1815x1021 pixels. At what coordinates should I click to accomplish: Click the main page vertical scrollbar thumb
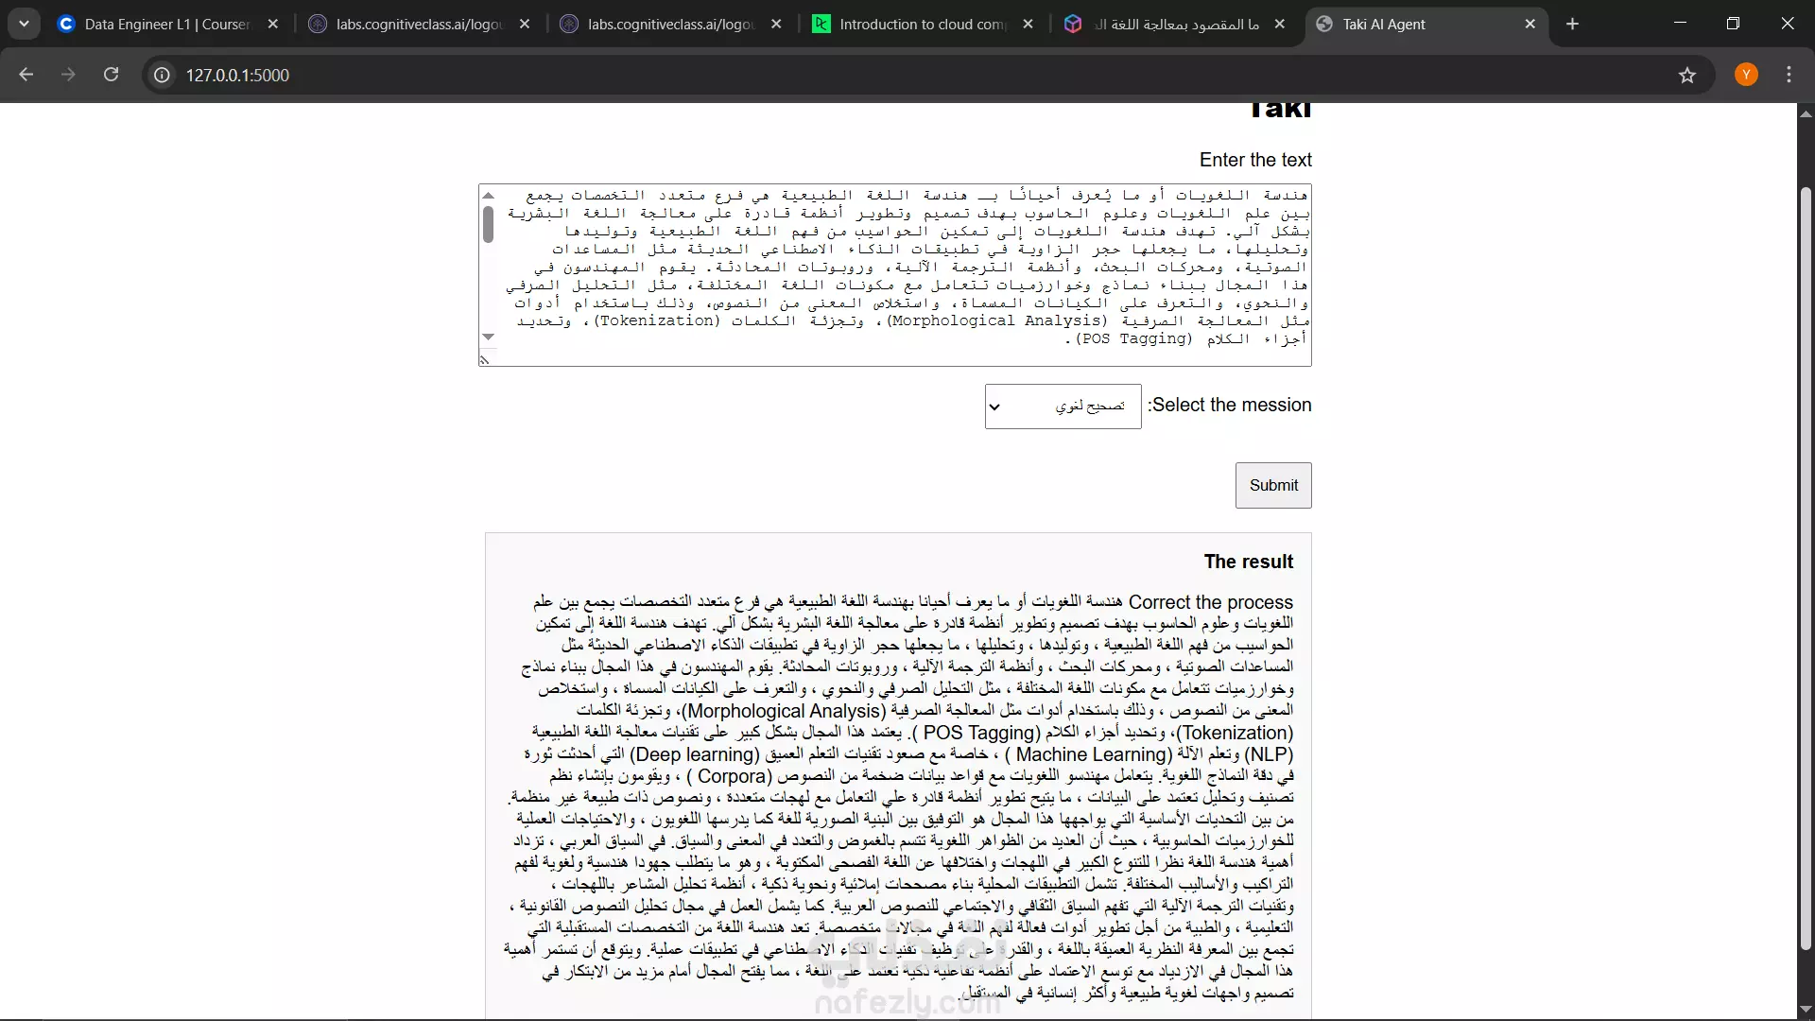pos(1806,567)
